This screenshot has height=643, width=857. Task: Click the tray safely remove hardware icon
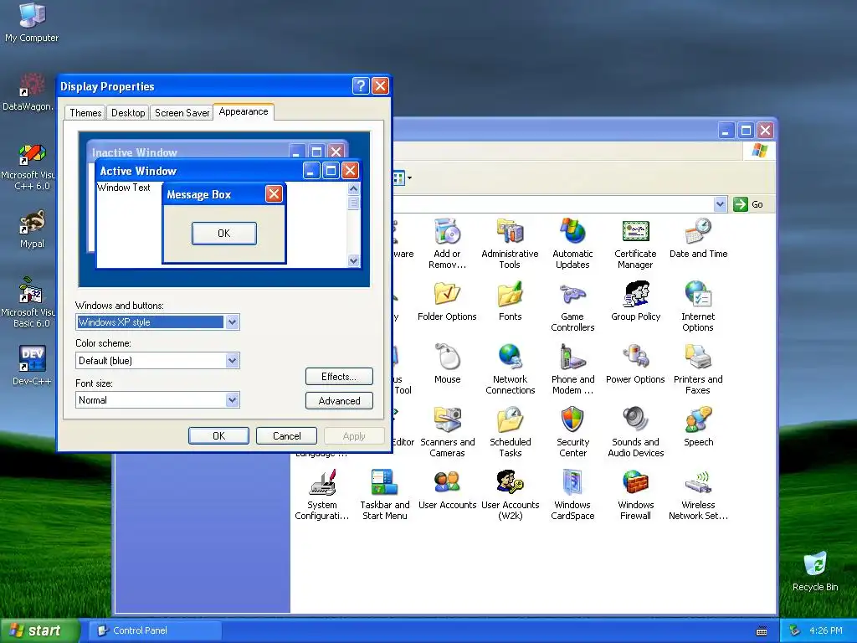click(795, 630)
